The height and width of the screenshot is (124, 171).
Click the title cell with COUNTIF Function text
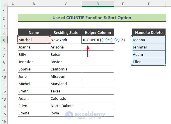coord(92,18)
